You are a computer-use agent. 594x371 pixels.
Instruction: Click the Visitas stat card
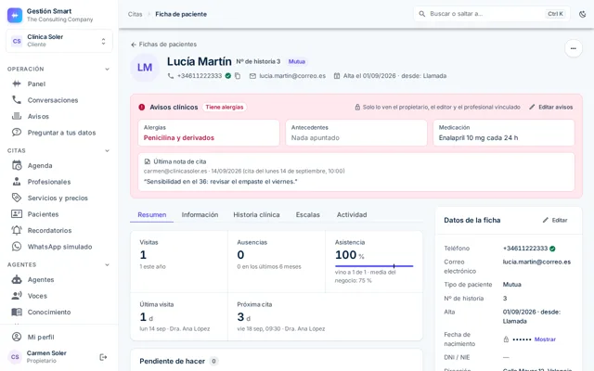[179, 262]
